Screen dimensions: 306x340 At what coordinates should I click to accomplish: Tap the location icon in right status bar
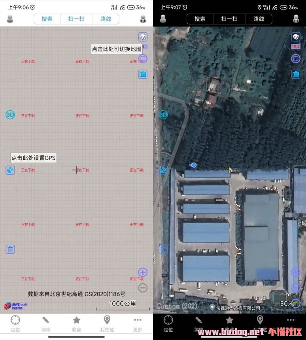[x=259, y=8]
